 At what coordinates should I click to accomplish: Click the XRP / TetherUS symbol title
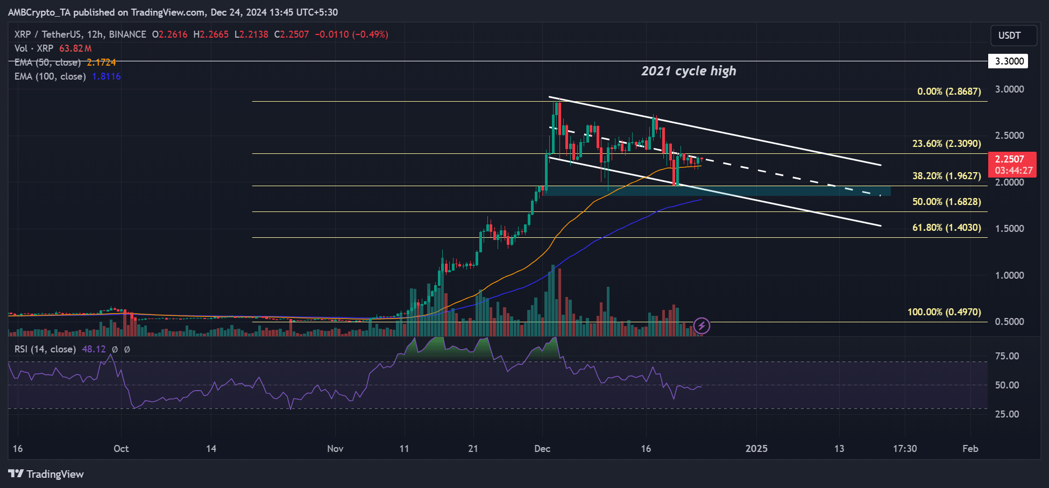coord(80,34)
